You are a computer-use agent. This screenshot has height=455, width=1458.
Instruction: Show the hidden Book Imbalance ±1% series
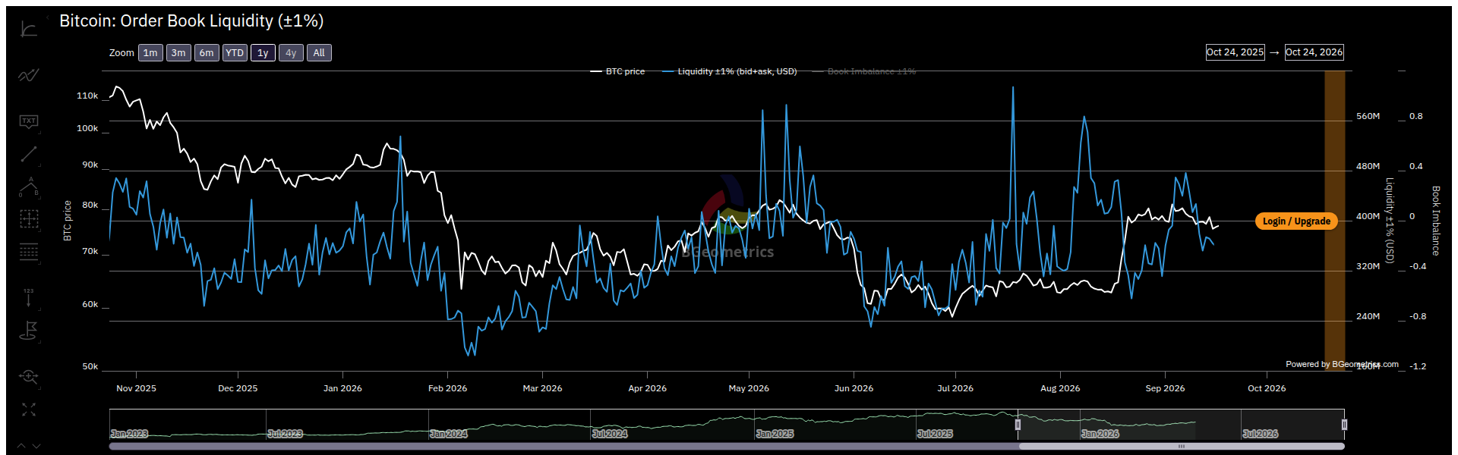(x=864, y=71)
